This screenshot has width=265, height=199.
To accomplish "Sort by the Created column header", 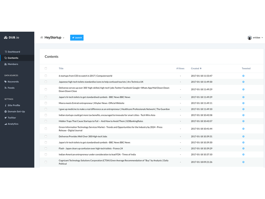I will [x=196, y=68].
